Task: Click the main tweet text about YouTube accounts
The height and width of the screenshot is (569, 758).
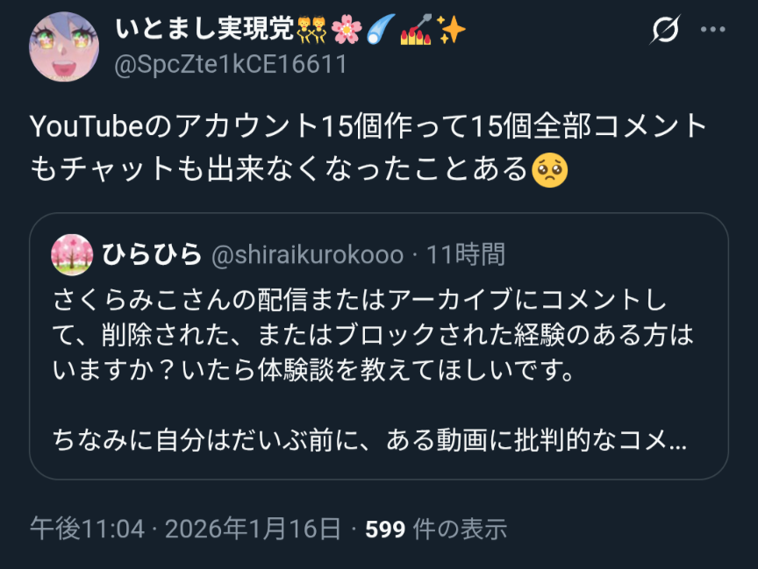Action: 368,148
